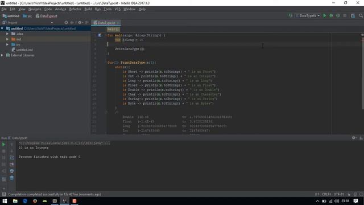
Task: Open Run panel settings gear
Action: [x=354, y=138]
